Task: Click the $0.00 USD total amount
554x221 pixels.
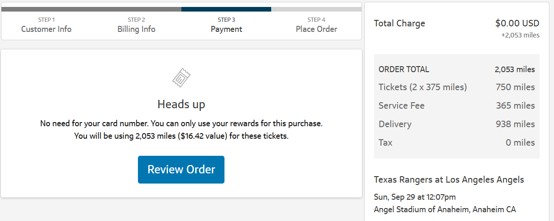Action: tap(517, 24)
